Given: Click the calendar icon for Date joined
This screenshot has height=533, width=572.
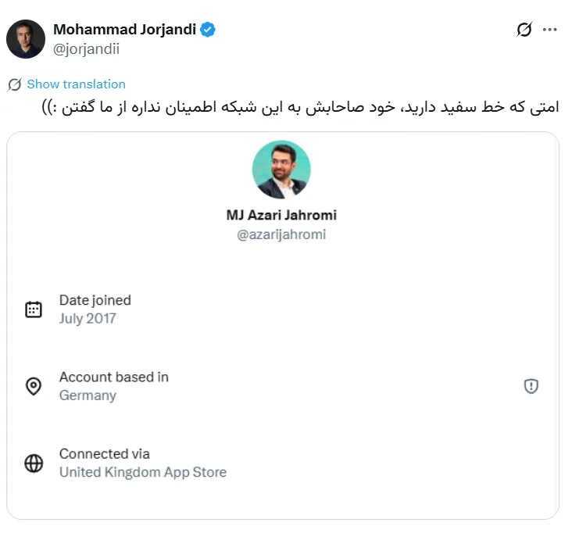Looking at the screenshot, I should [x=34, y=309].
